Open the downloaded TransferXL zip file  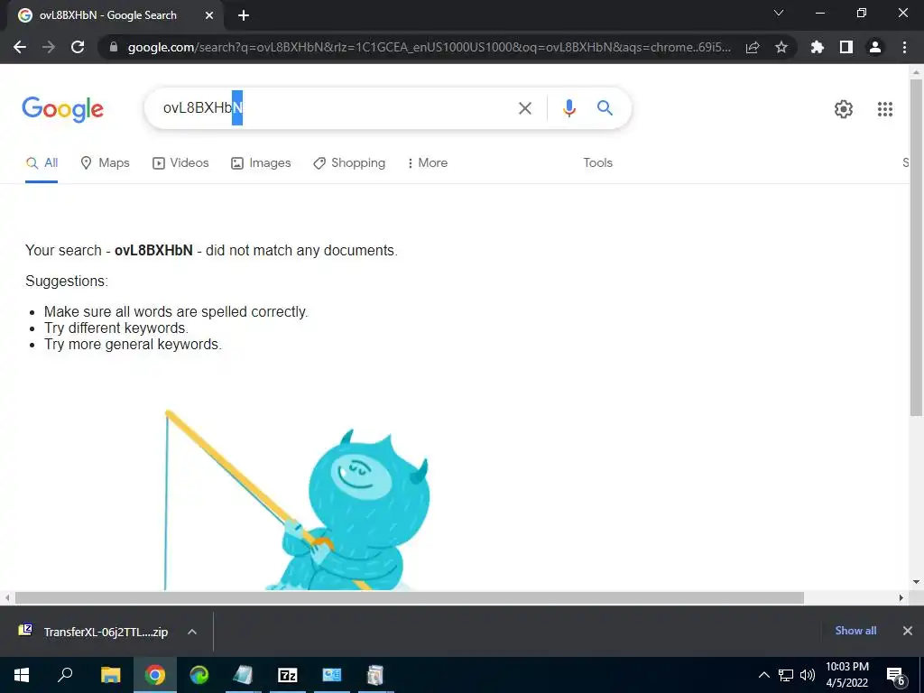[94, 632]
